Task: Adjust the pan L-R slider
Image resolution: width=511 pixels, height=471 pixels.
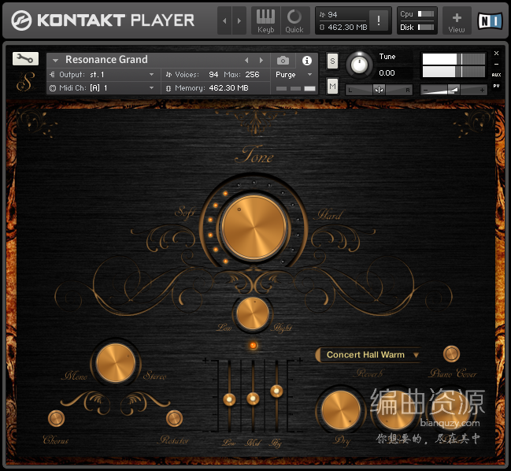Action: 379,90
